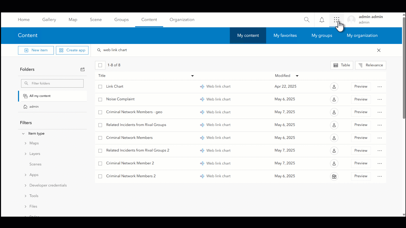The height and width of the screenshot is (228, 406).
Task: Click organization share icon for Criminal Network Members 2
Action: (x=334, y=176)
